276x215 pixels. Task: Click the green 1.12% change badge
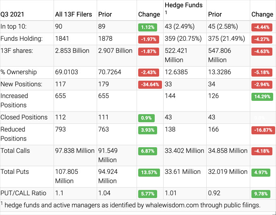click(148, 28)
